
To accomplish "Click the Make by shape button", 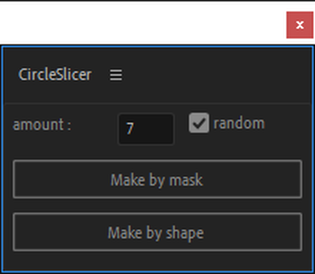I will click(x=157, y=232).
